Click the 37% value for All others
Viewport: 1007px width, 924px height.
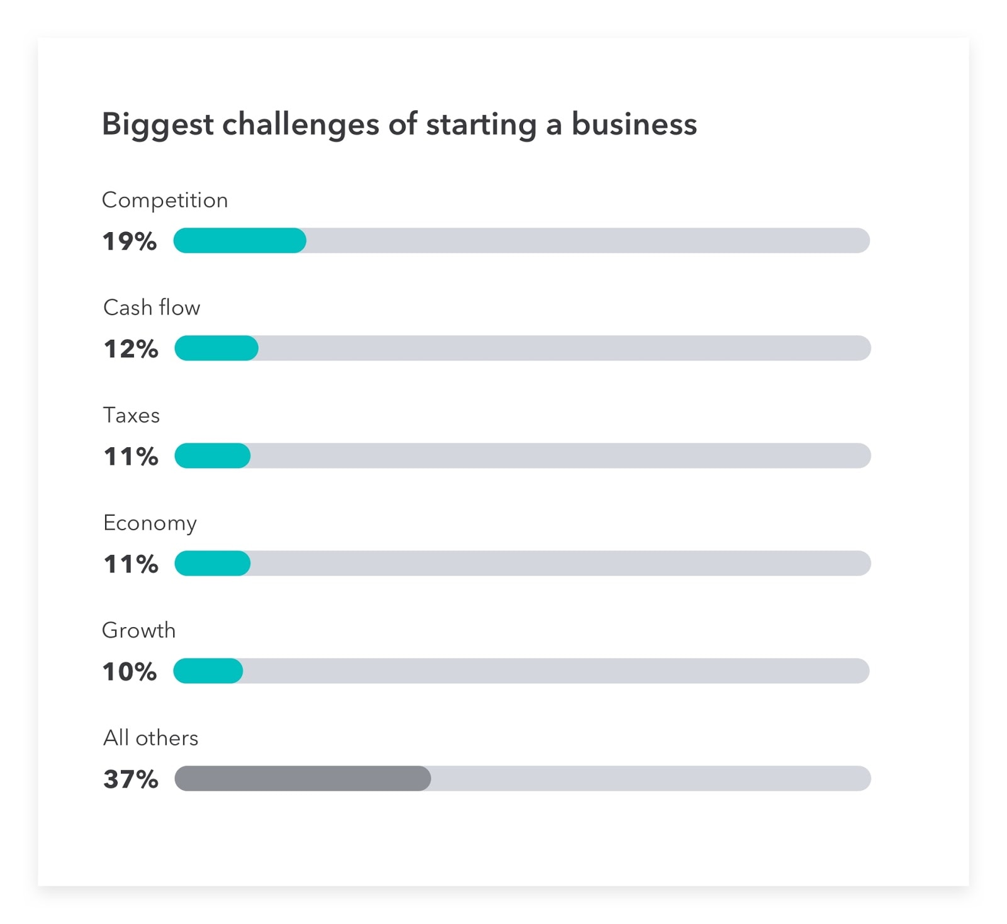131,779
